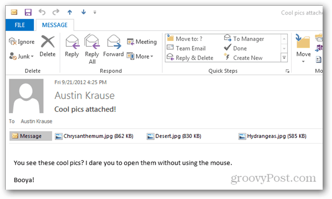Reply with a Meeting
Image resolution: width=332 pixels, height=199 pixels.
coord(142,42)
